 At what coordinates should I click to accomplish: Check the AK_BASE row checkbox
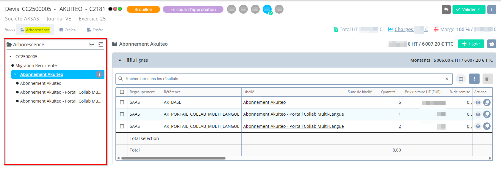(x=122, y=102)
